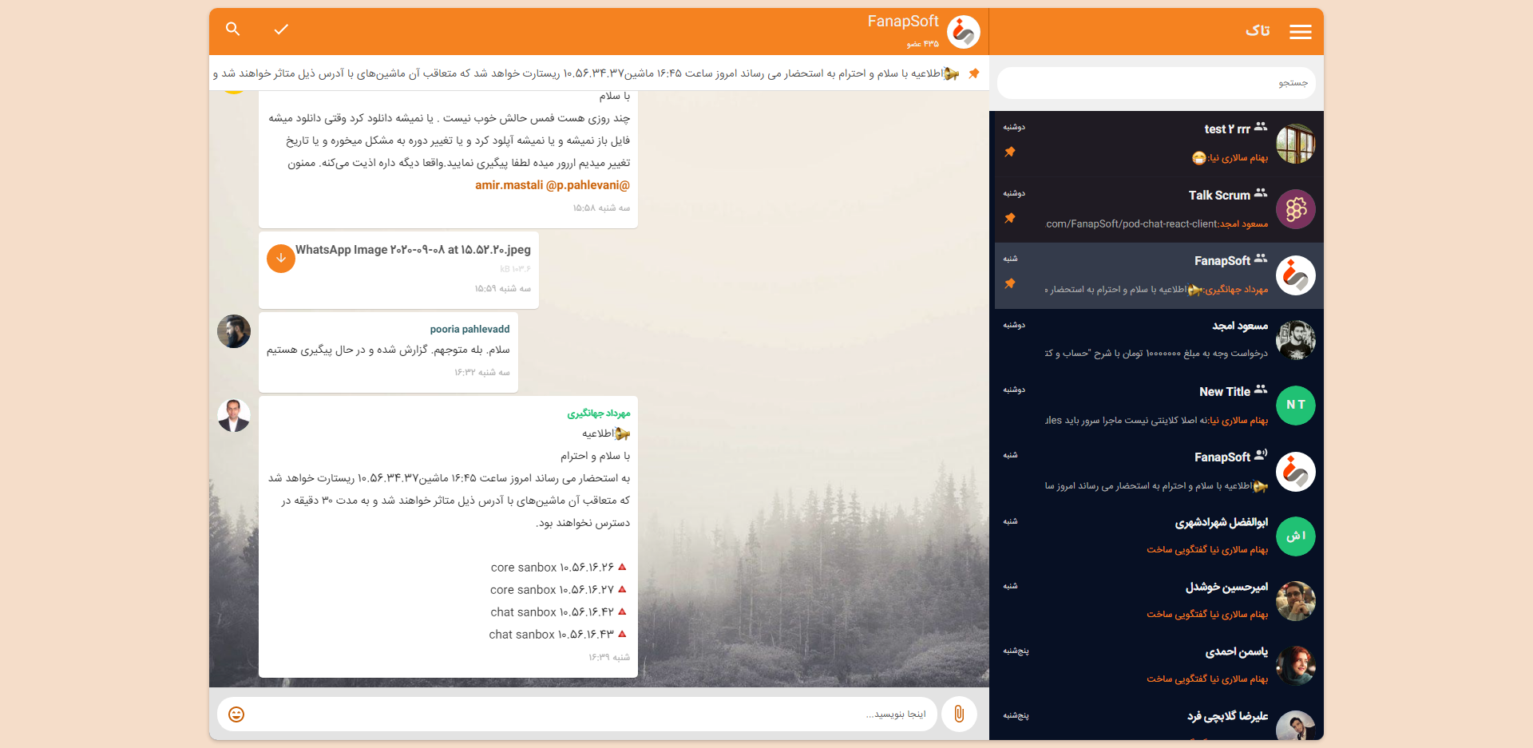
Task: Click pooria pahlevadd sender name
Action: click(x=469, y=329)
